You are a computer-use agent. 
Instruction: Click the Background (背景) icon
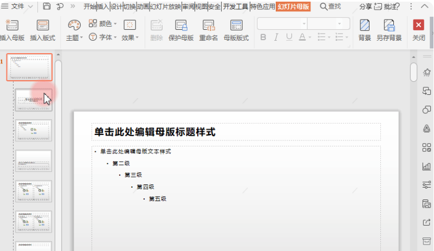365,25
